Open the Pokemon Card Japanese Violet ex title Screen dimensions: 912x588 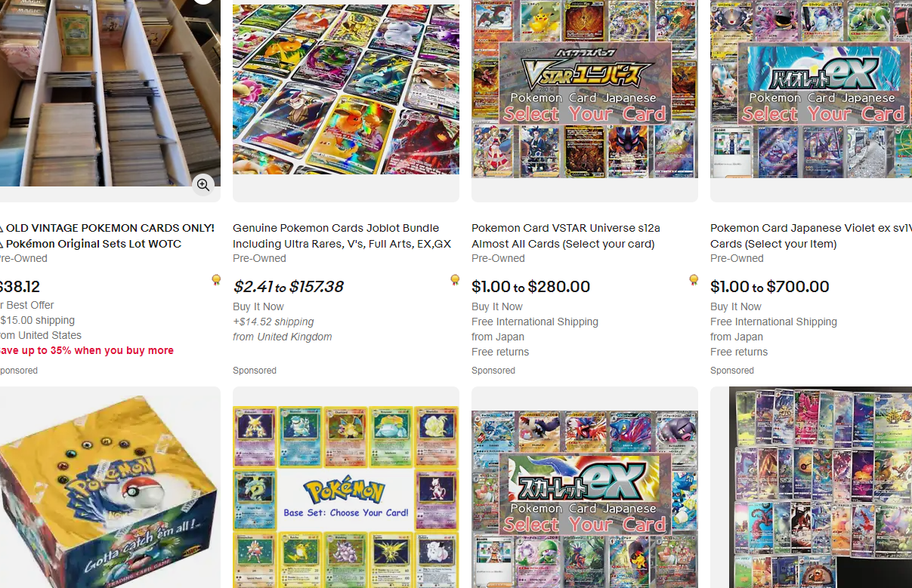click(x=811, y=236)
